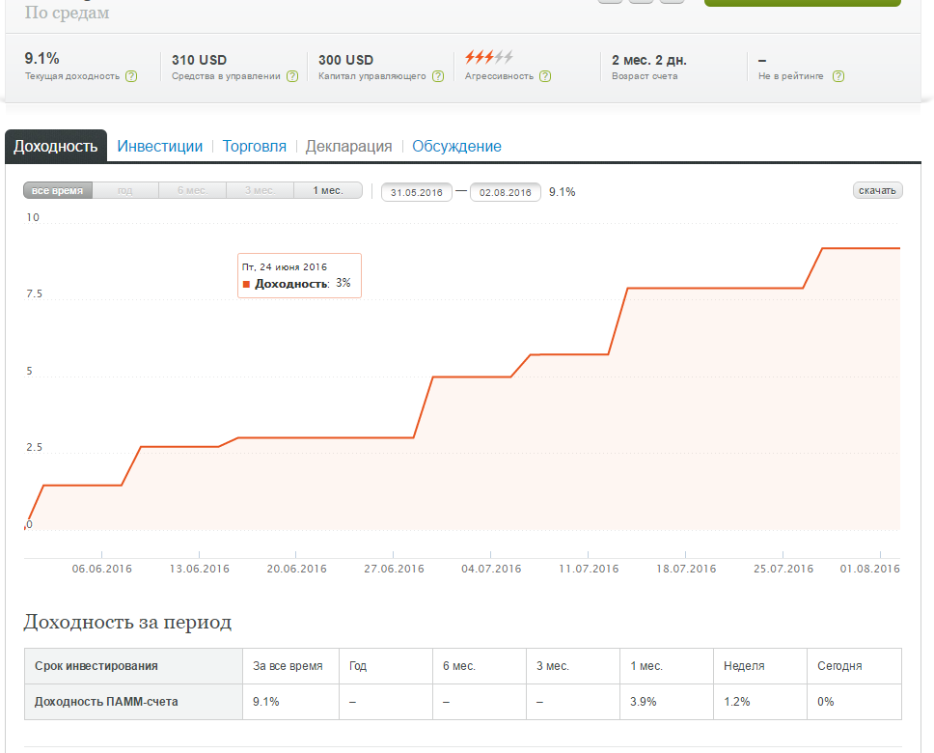
Task: Select the 3 мес. period button
Action: [261, 191]
